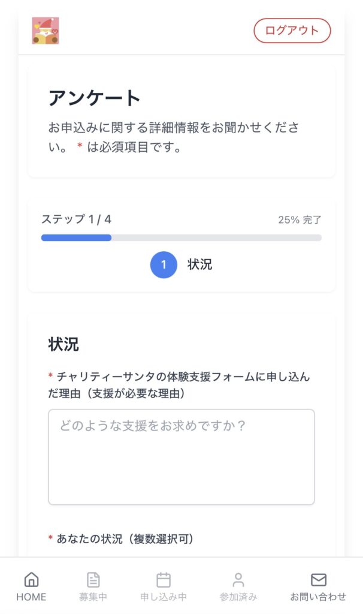Select the 参加済み person icon
Viewport: 363px width, 614px height.
click(238, 579)
